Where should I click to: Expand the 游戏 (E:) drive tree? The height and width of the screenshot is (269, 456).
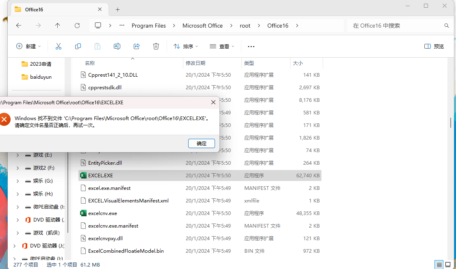click(18, 155)
